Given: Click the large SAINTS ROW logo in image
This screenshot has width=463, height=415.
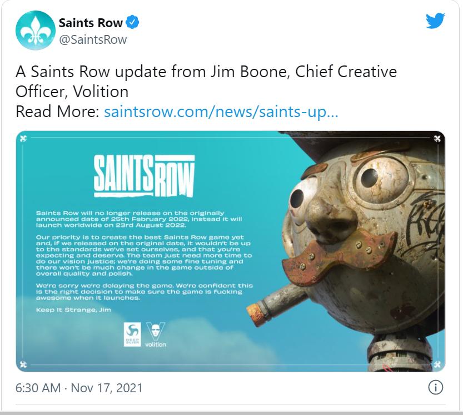Looking at the screenshot, I should point(145,176).
